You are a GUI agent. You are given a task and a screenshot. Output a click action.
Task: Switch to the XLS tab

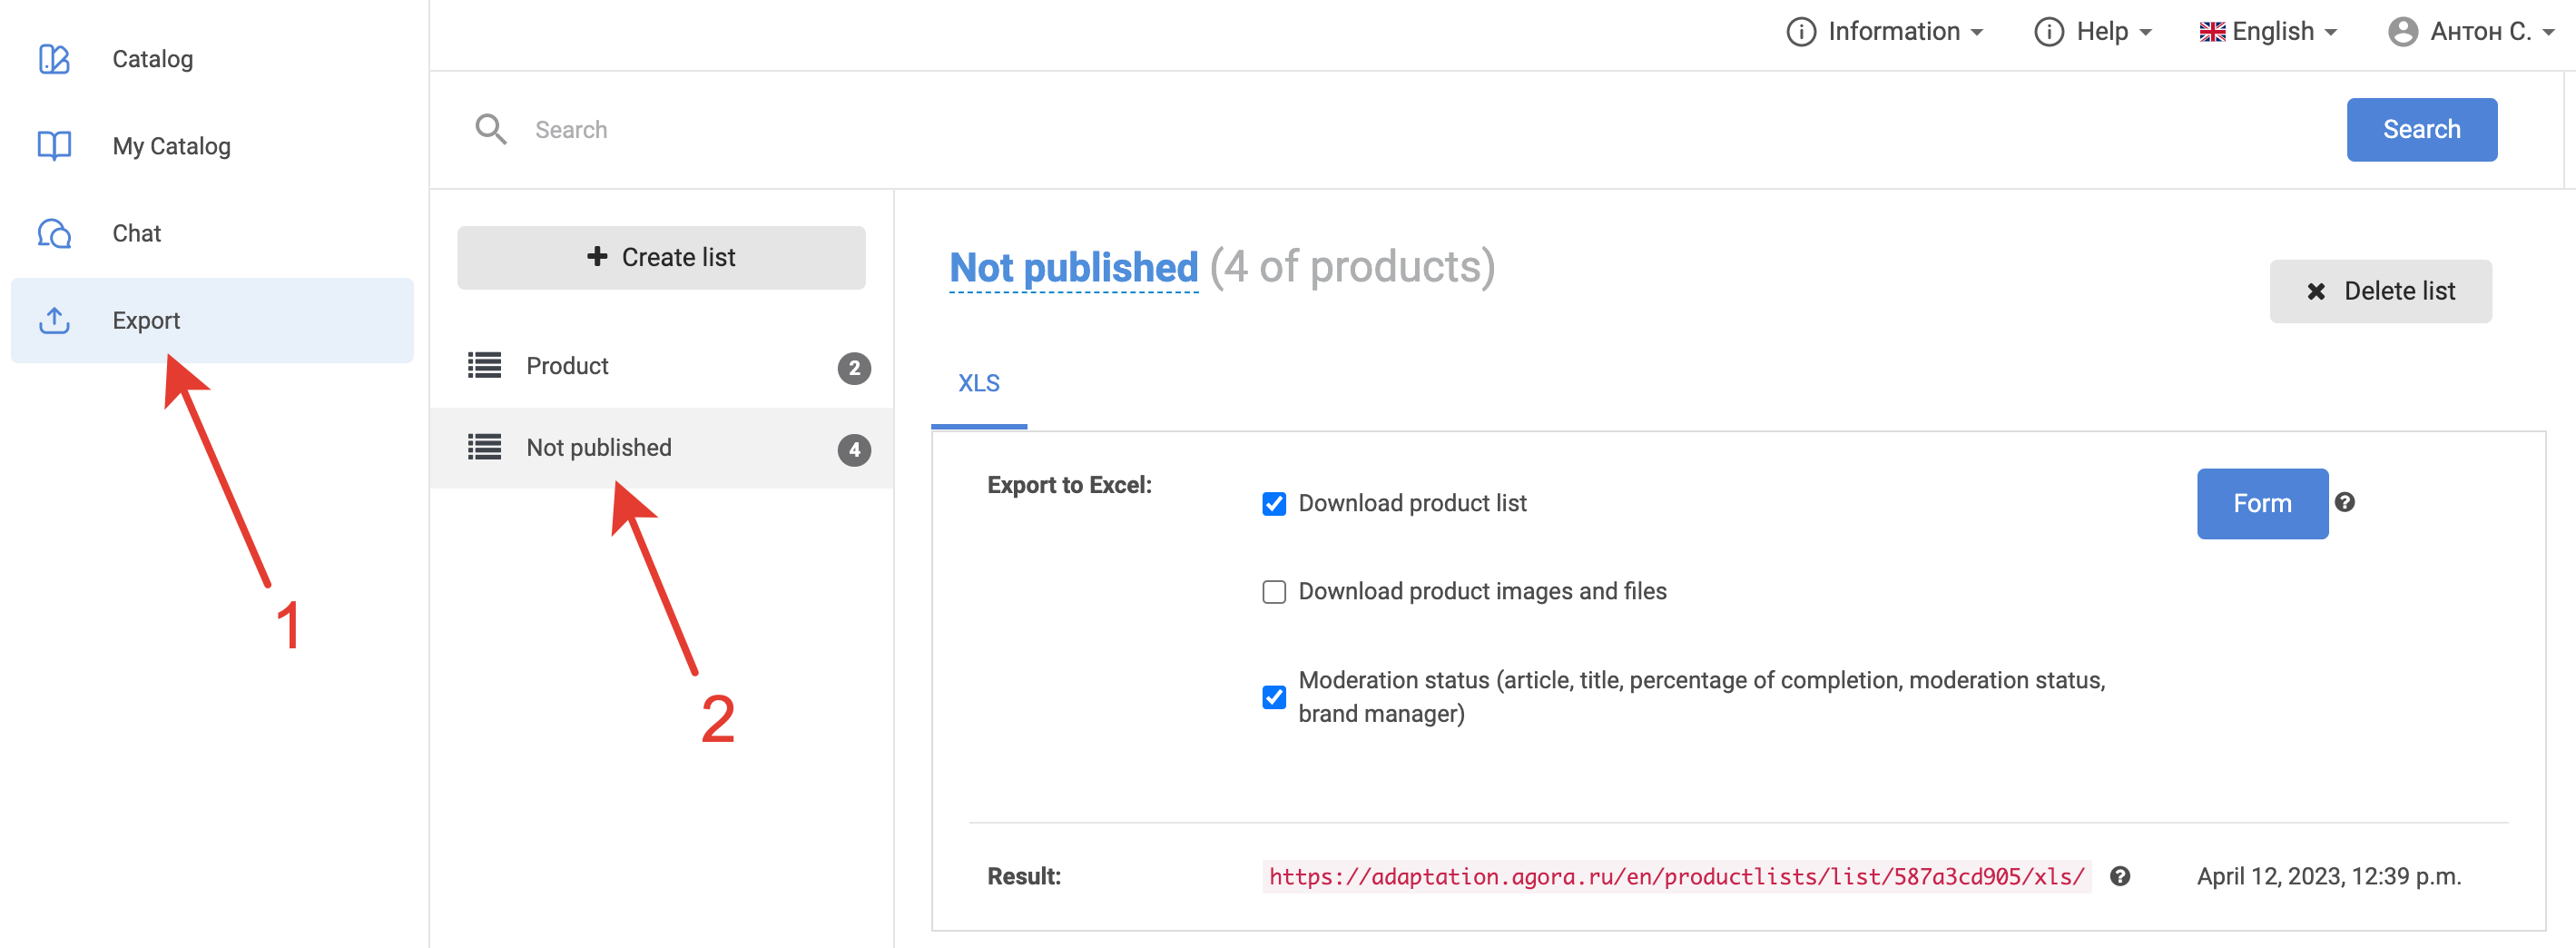coord(978,383)
